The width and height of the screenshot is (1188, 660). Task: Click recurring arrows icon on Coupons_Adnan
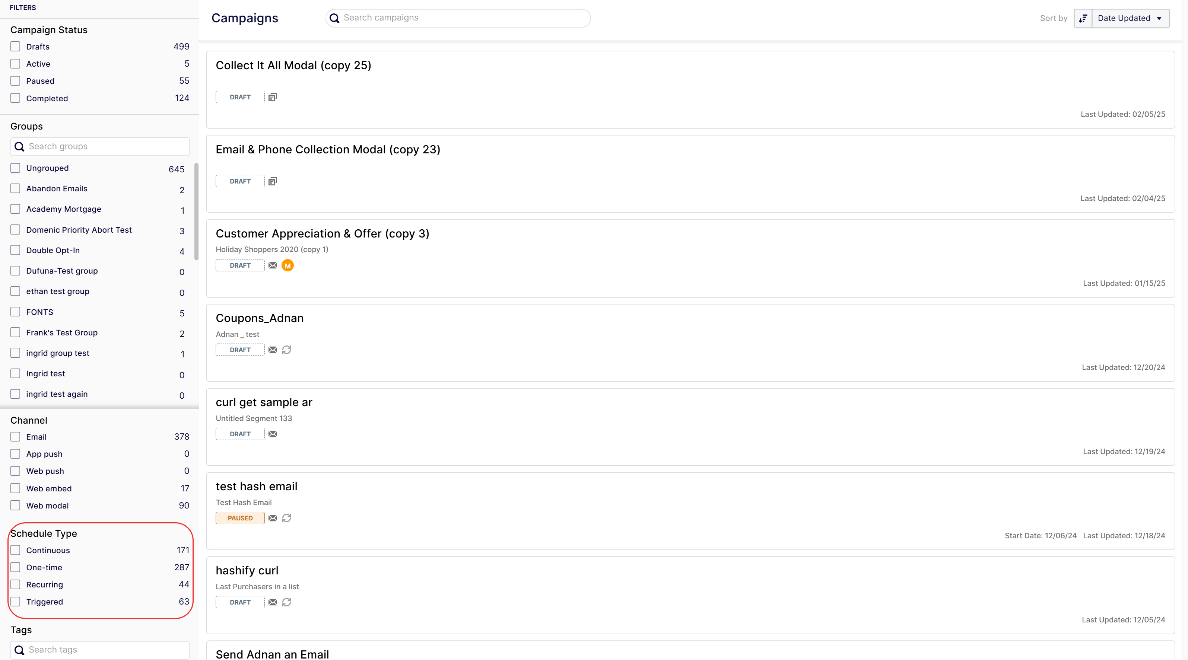[x=286, y=350]
